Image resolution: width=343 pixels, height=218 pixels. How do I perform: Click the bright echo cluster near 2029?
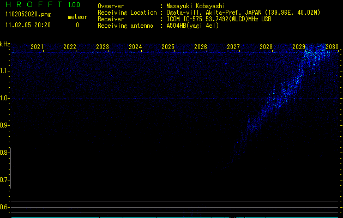pos(316,53)
